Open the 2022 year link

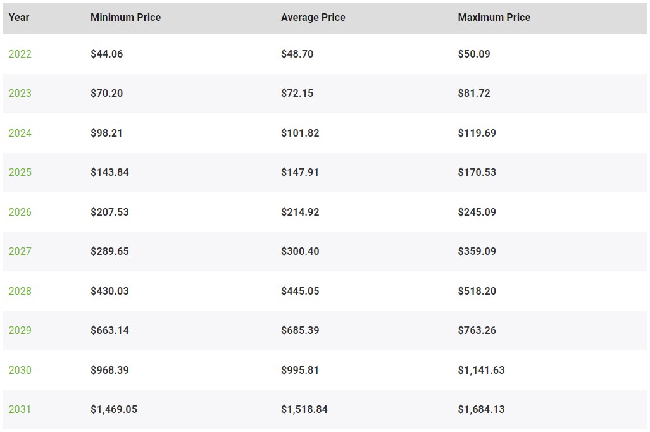pyautogui.click(x=20, y=54)
